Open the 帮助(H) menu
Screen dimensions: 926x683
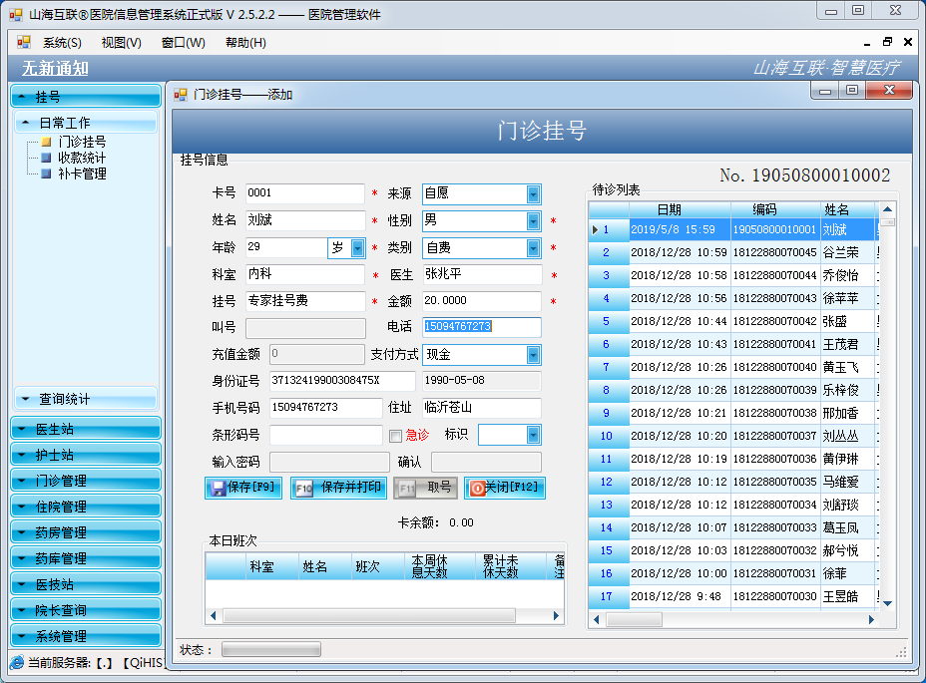(x=245, y=43)
